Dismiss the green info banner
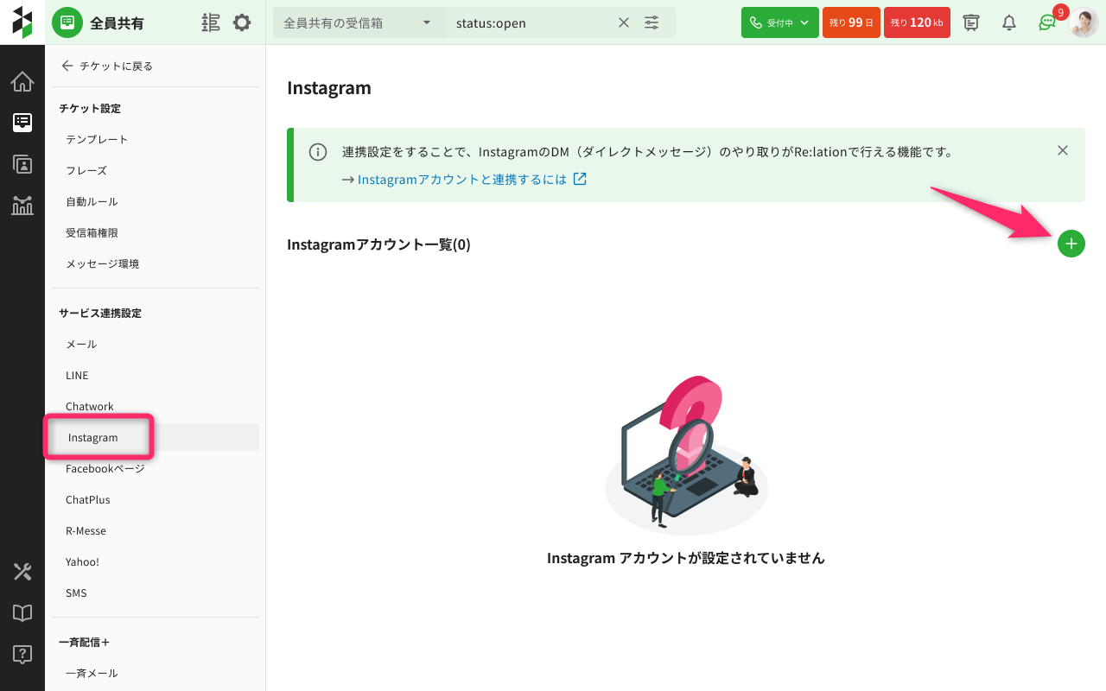The height and width of the screenshot is (691, 1106). [1063, 150]
